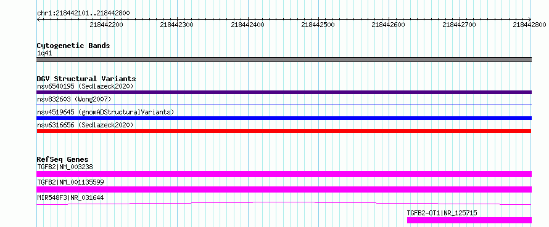Open gene label TGFB2|NM_003238
This screenshot has width=549, height=227.
(65, 167)
